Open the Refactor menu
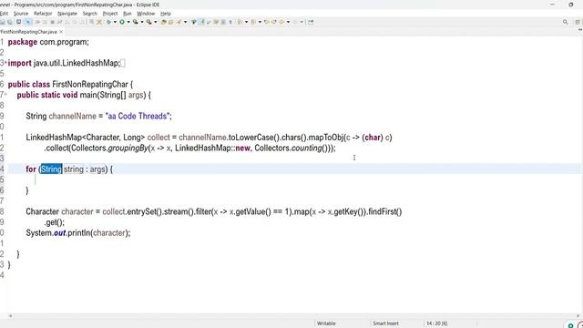 43,14
